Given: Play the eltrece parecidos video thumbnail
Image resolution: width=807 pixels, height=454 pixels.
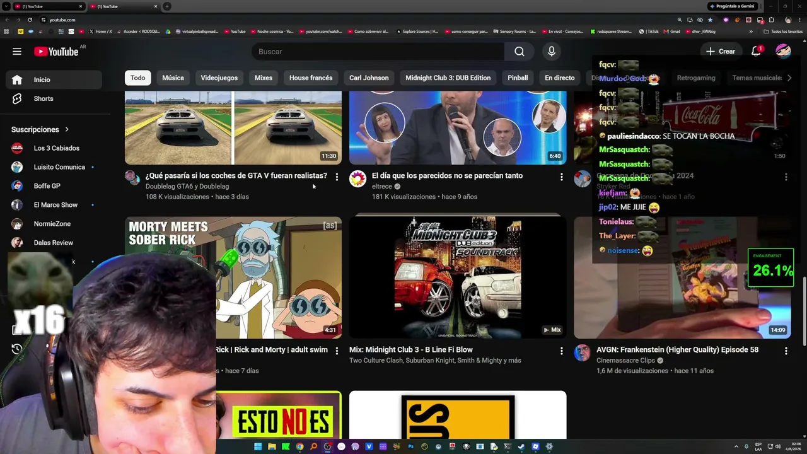Looking at the screenshot, I should coord(458,127).
